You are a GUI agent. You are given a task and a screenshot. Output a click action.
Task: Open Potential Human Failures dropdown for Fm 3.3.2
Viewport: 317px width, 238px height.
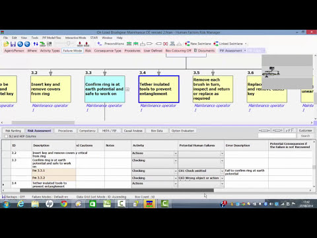point(222,178)
